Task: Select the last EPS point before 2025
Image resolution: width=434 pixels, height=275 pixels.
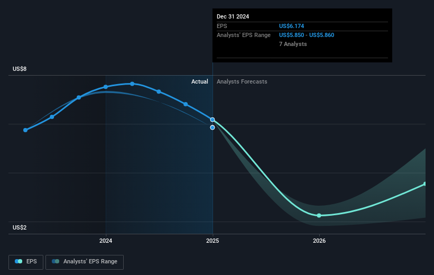Action: coord(186,104)
